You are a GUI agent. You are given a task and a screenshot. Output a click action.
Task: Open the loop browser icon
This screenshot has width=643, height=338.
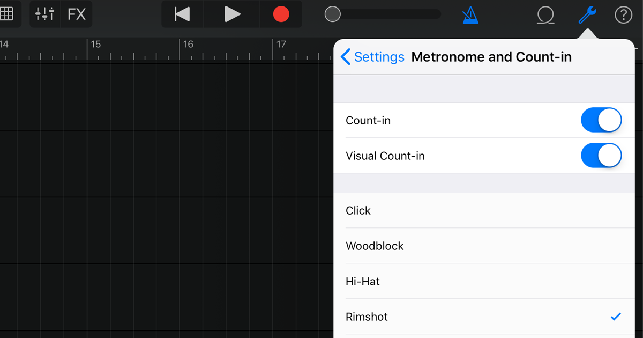click(x=545, y=15)
